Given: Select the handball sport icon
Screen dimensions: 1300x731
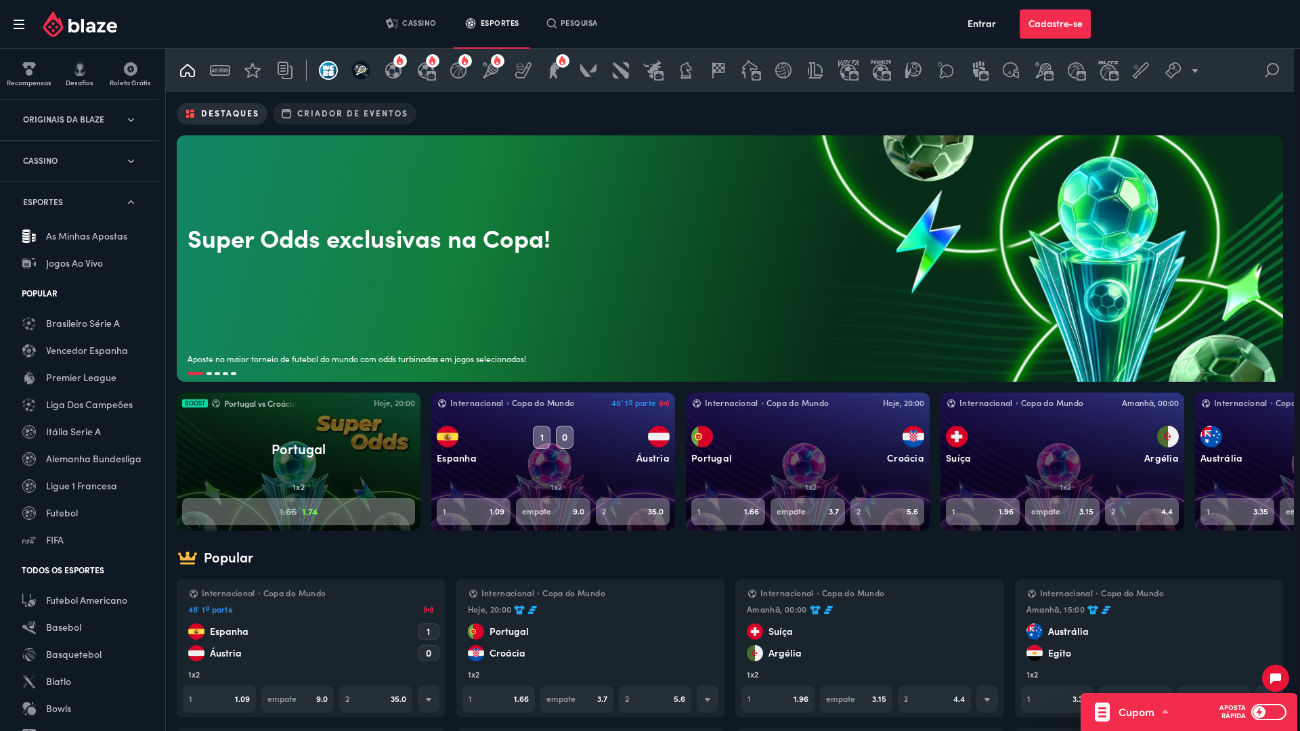Looking at the screenshot, I should click(x=913, y=70).
